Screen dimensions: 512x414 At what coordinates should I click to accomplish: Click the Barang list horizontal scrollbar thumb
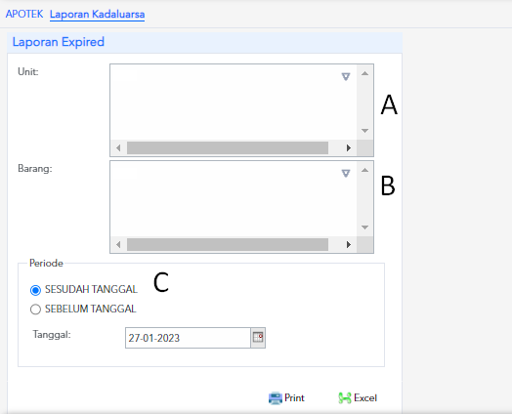[x=228, y=244]
